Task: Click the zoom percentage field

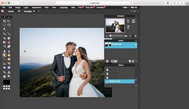Action: (x=131, y=36)
